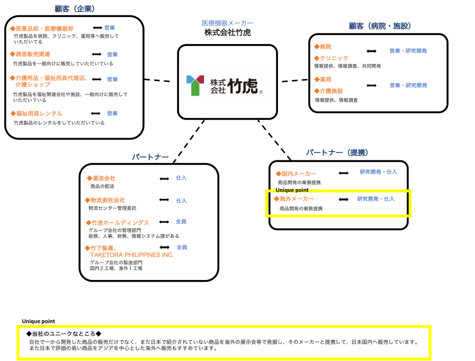Viewport: 475px width, 361px height.
Task: Click the line 竹虎製品のレンタルをしていただいている
Action: pos(59,123)
